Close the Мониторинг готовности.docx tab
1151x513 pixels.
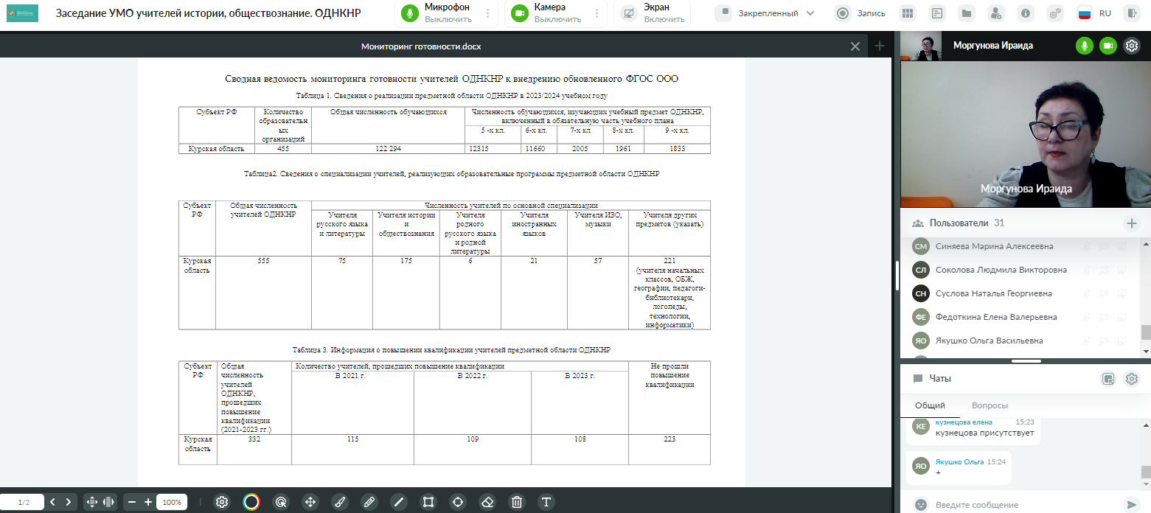855,46
